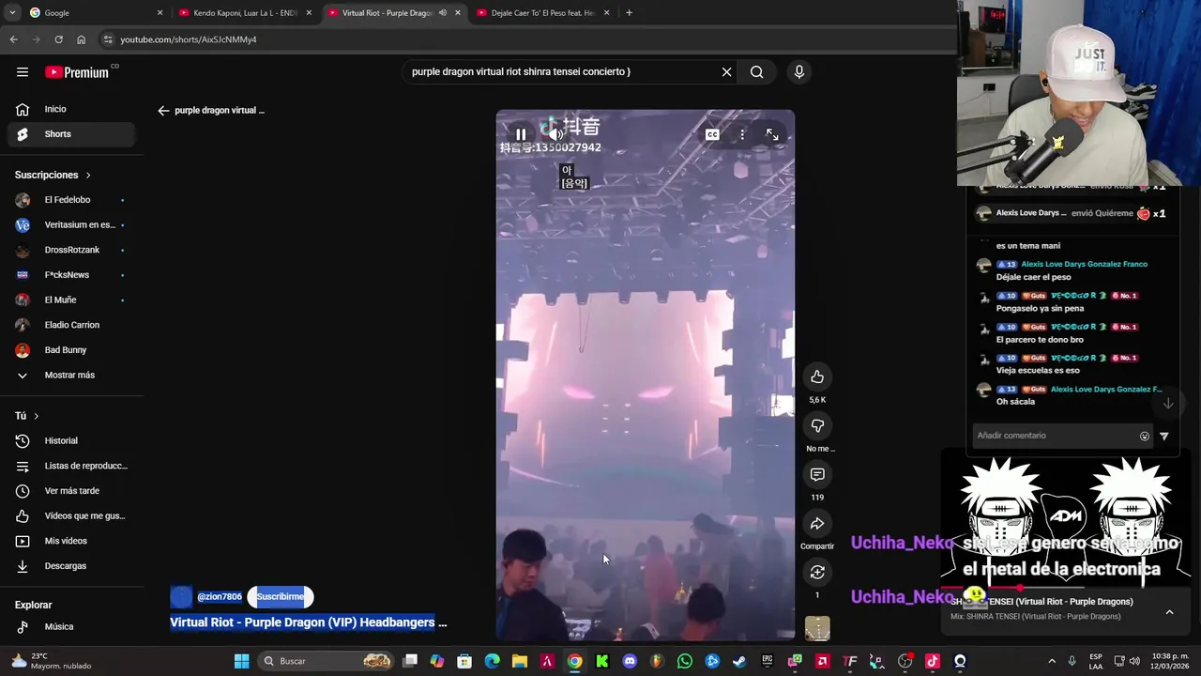The width and height of the screenshot is (1201, 676).
Task: Click the taskbar Buscar search box
Action: [326, 661]
